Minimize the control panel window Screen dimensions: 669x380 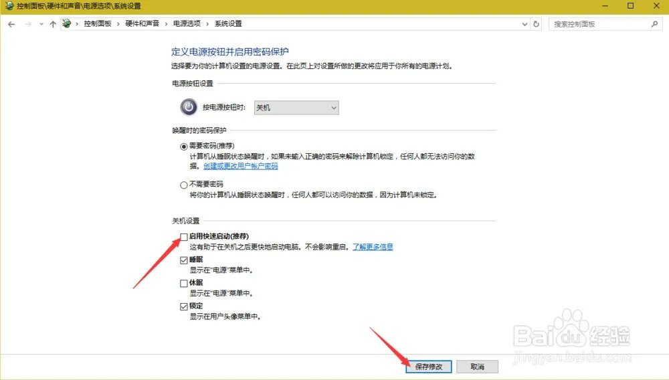tap(605, 6)
